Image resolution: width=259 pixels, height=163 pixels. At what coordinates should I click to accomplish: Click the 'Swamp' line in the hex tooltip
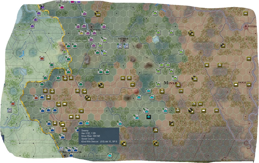click(x=85, y=130)
